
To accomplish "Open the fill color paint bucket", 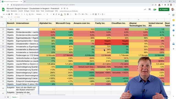I will (65, 14).
